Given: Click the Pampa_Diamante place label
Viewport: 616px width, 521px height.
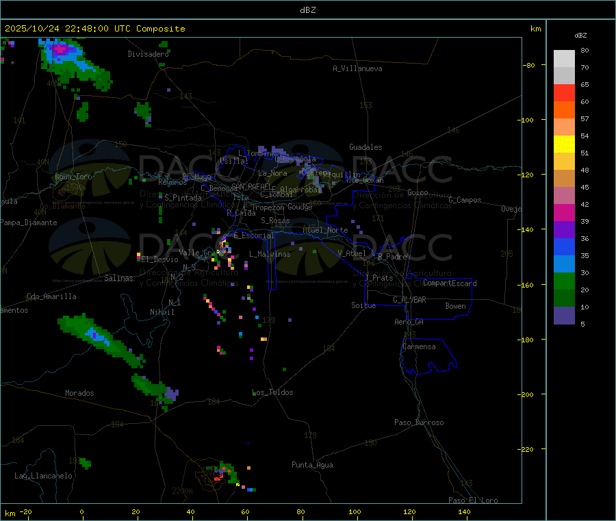Looking at the screenshot, I should tap(29, 223).
